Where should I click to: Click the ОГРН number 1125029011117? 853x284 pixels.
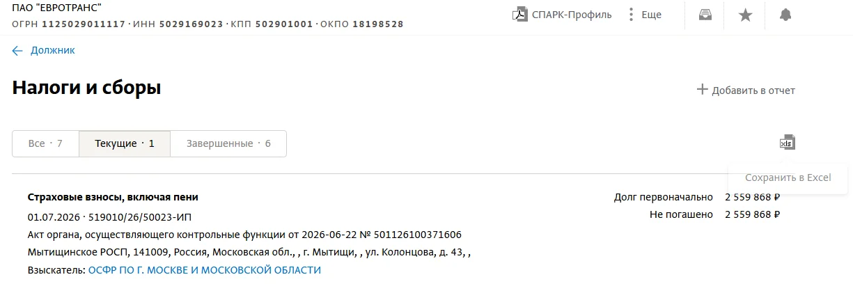84,24
